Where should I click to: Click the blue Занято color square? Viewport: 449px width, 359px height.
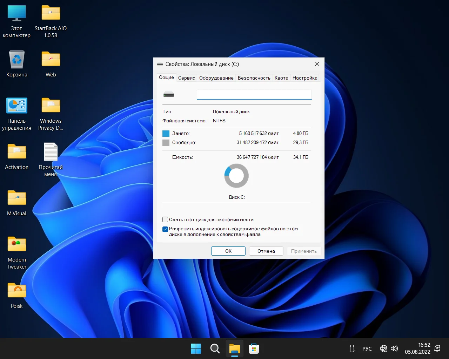pyautogui.click(x=166, y=134)
